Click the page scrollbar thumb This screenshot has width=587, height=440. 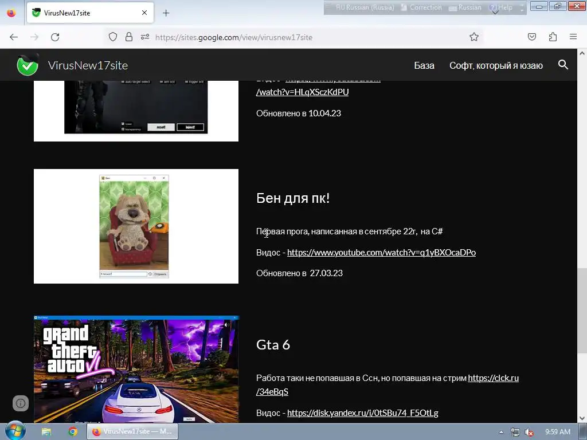click(582, 311)
